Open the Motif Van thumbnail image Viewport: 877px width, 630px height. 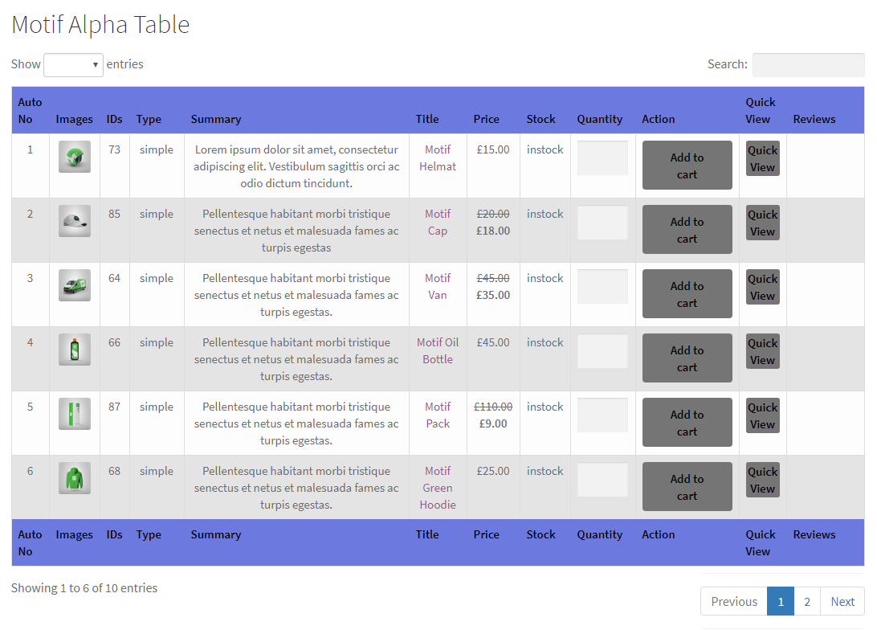coord(75,285)
